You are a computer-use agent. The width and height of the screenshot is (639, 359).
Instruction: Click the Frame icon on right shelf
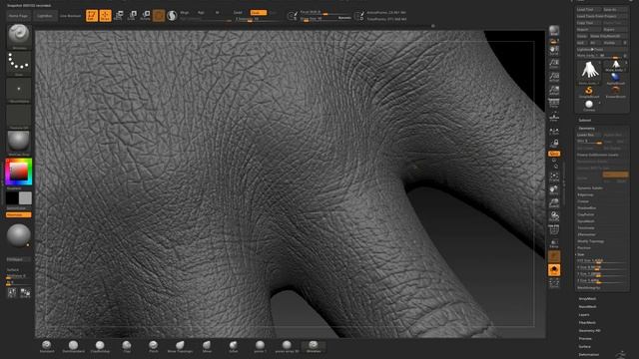[x=554, y=177]
